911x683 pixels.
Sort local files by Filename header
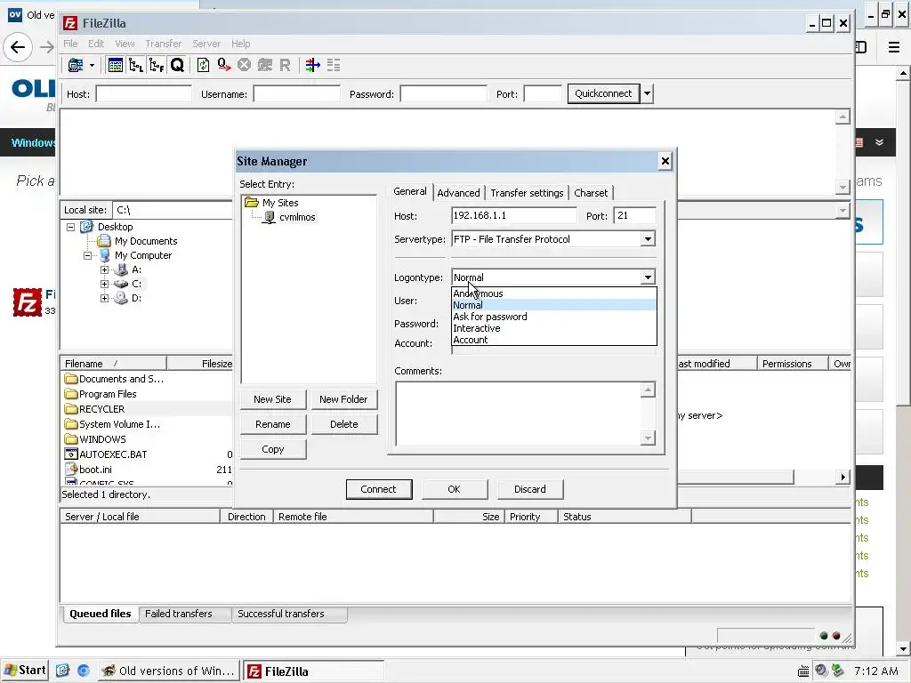[x=114, y=364]
